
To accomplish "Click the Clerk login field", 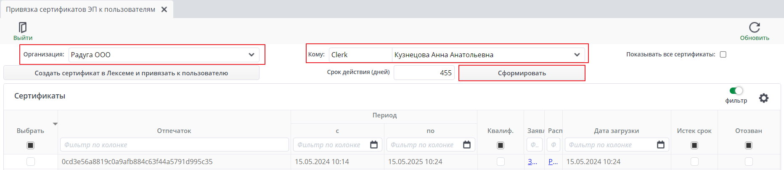I will coord(360,55).
